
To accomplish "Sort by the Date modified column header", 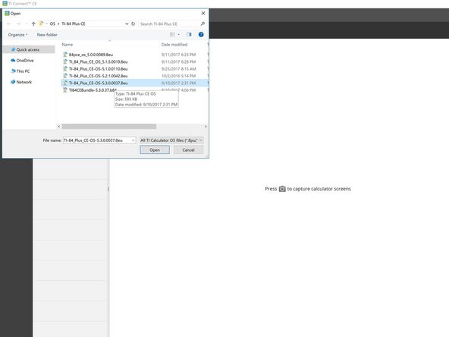I will point(174,45).
